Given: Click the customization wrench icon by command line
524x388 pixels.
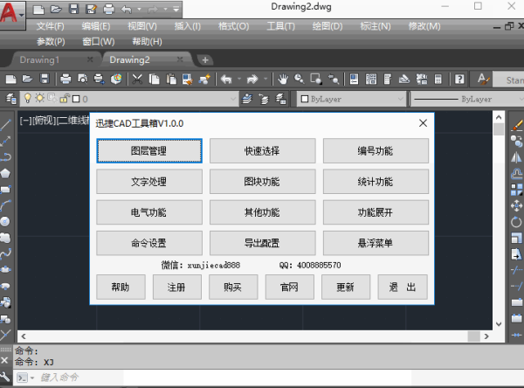Looking at the screenshot, I should [x=4, y=378].
